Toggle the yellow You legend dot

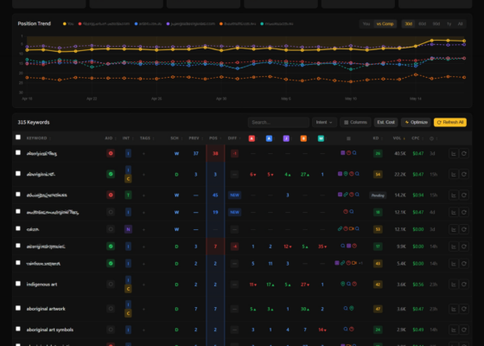[65, 24]
